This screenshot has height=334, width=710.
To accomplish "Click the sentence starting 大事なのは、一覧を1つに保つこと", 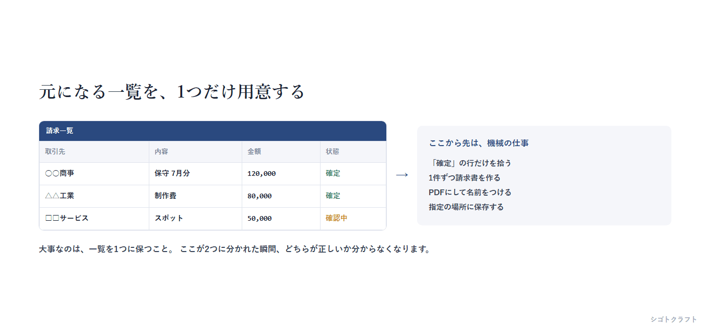I will tap(234, 249).
